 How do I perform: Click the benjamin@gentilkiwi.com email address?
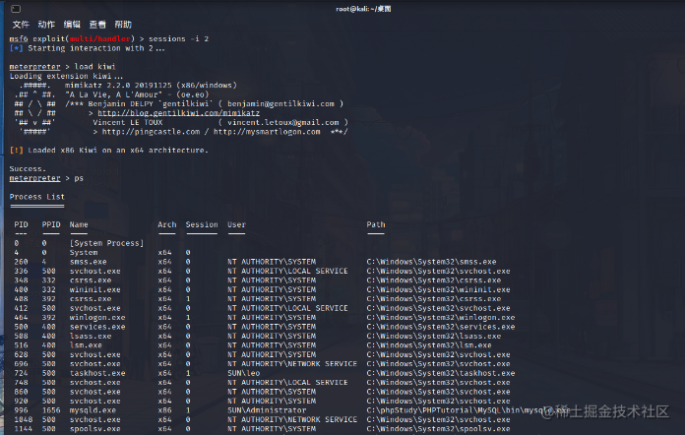click(x=280, y=104)
